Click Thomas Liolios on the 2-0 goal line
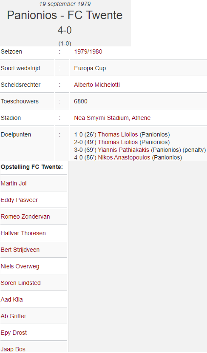The height and width of the screenshot is (353, 207). click(x=118, y=142)
